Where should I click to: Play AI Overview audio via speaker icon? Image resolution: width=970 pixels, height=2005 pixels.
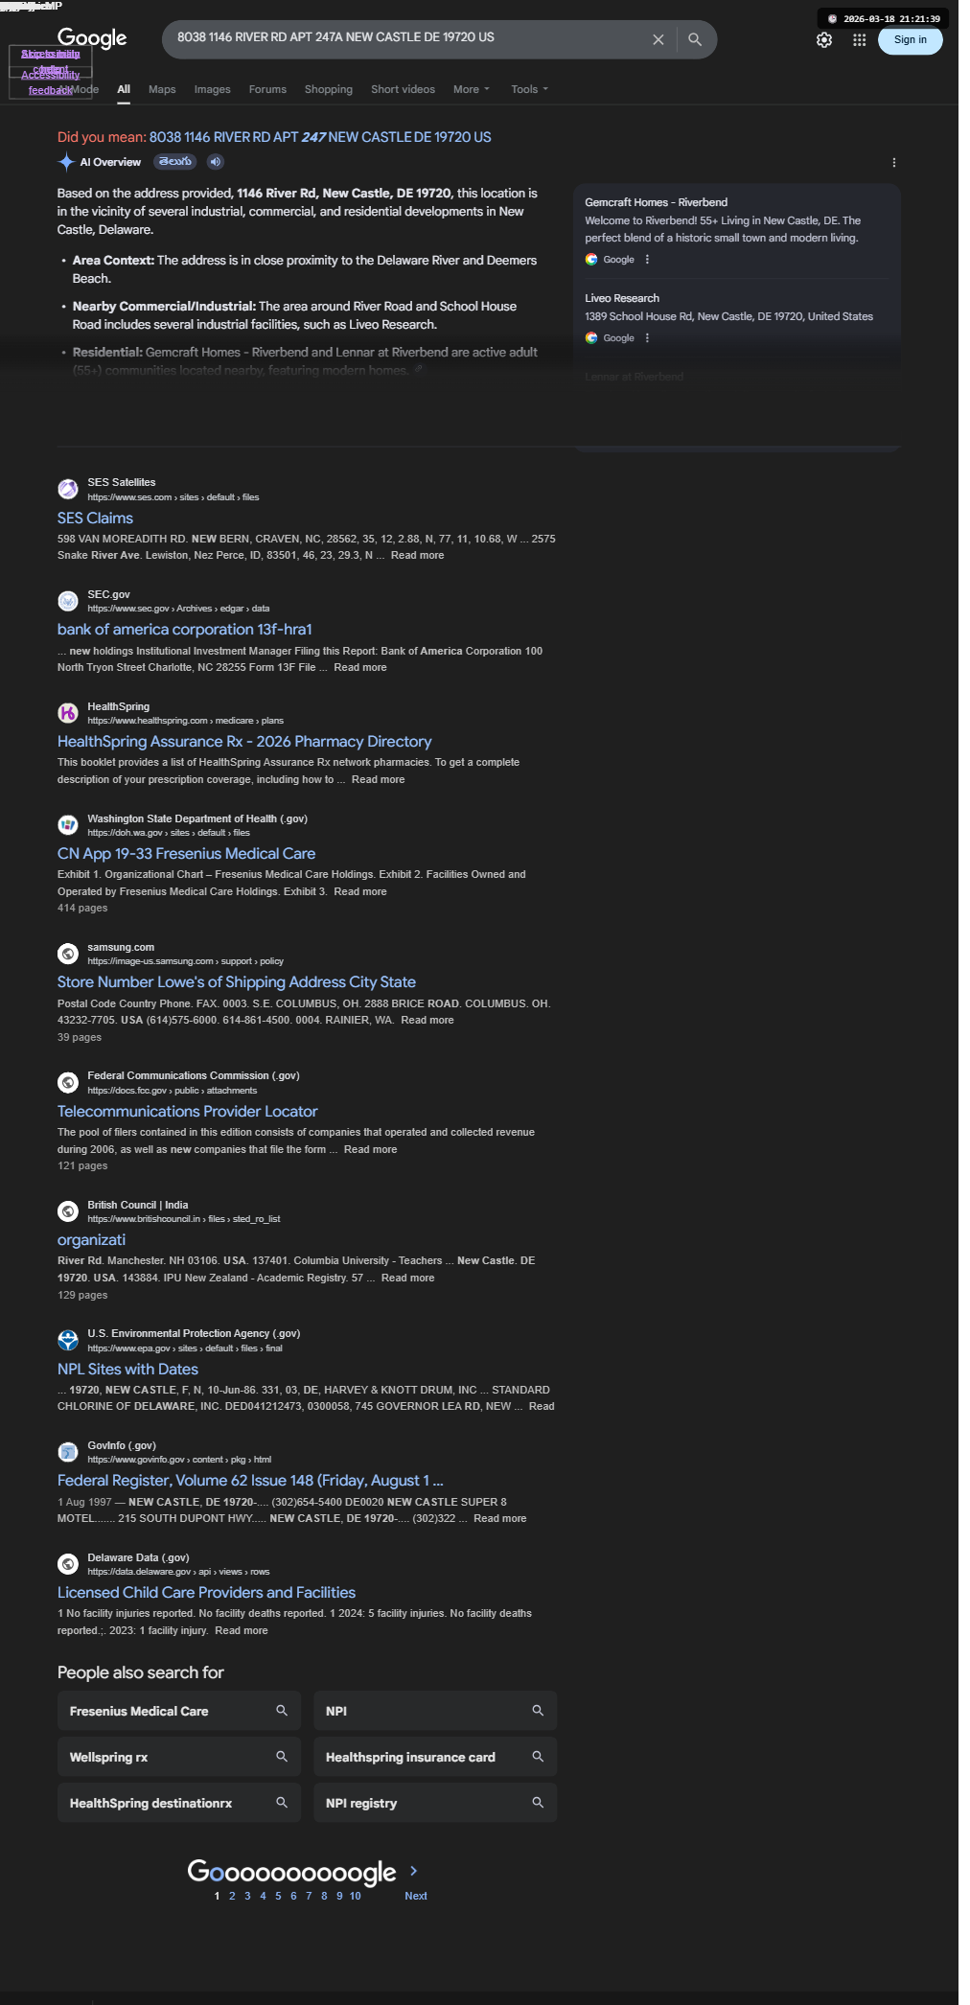point(216,162)
